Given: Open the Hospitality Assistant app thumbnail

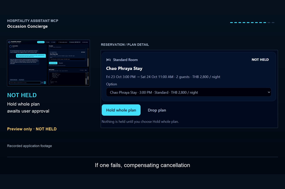Looking at the screenshot, I should [48, 63].
